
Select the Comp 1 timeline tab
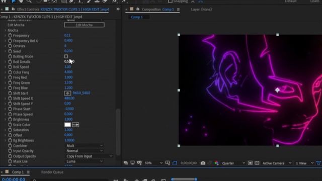(x=18, y=172)
